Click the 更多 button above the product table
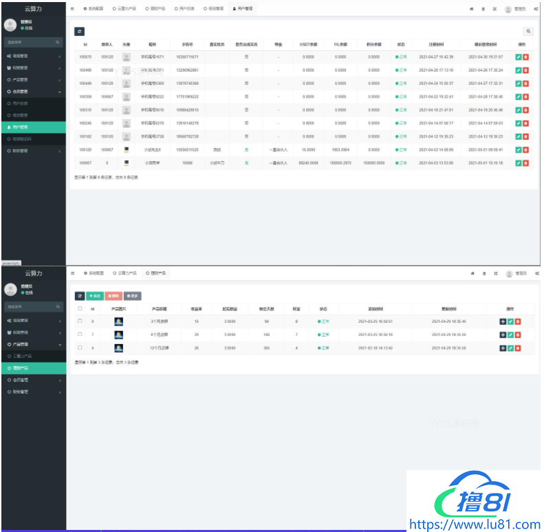Viewport: 544px width, 532px height. pos(132,295)
